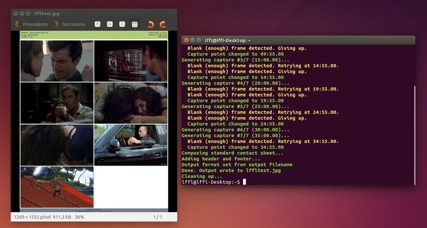Click the terminal scrollbar
This screenshot has height=228, width=427.
click(414, 135)
